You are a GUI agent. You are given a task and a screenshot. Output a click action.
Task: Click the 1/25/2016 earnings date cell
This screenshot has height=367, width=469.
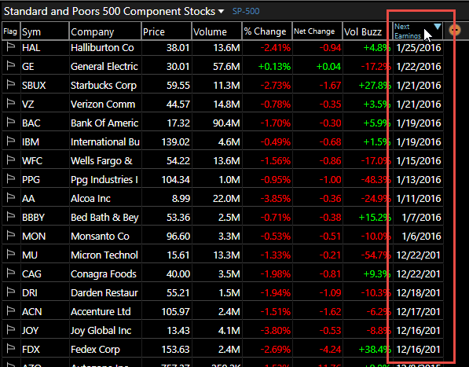pos(418,48)
